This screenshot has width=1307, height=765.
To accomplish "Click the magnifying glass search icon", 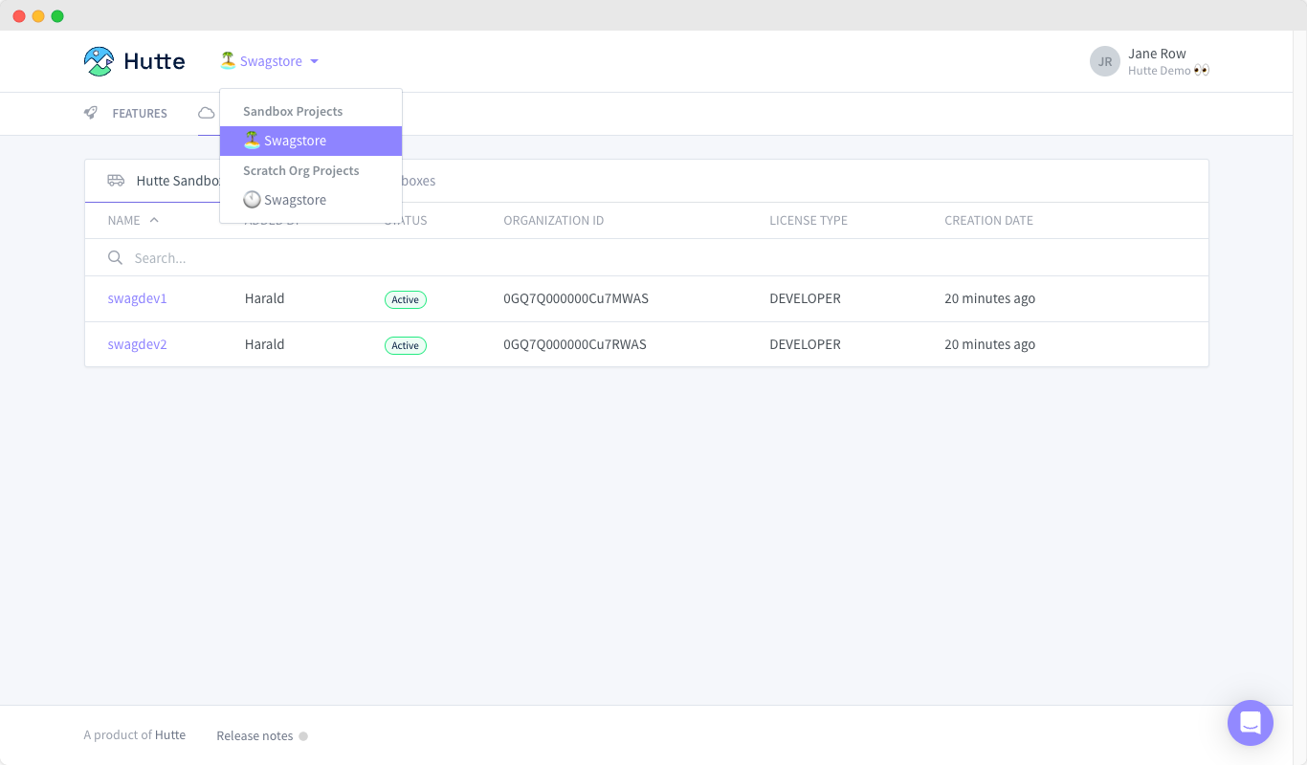I will click(x=115, y=258).
